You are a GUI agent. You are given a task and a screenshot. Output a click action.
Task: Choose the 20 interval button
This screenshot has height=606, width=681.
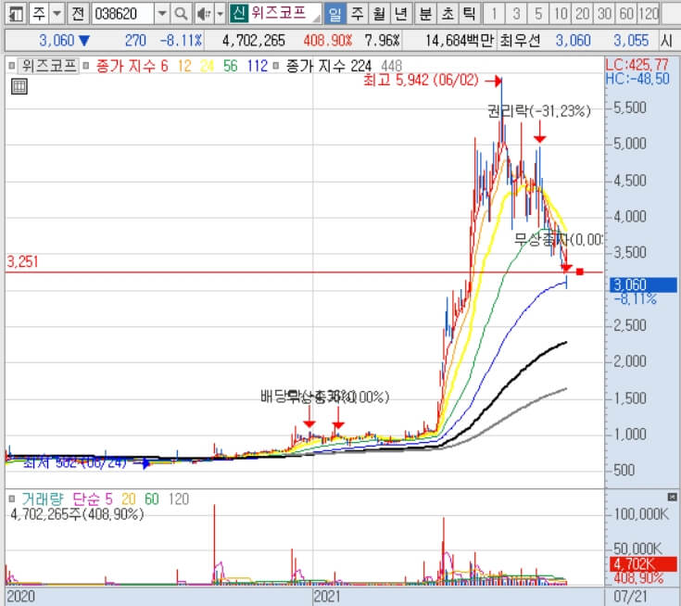click(x=582, y=14)
